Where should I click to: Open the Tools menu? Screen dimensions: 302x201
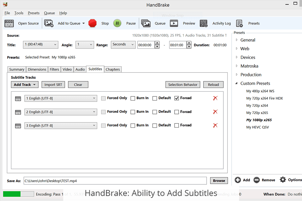[x=19, y=13]
